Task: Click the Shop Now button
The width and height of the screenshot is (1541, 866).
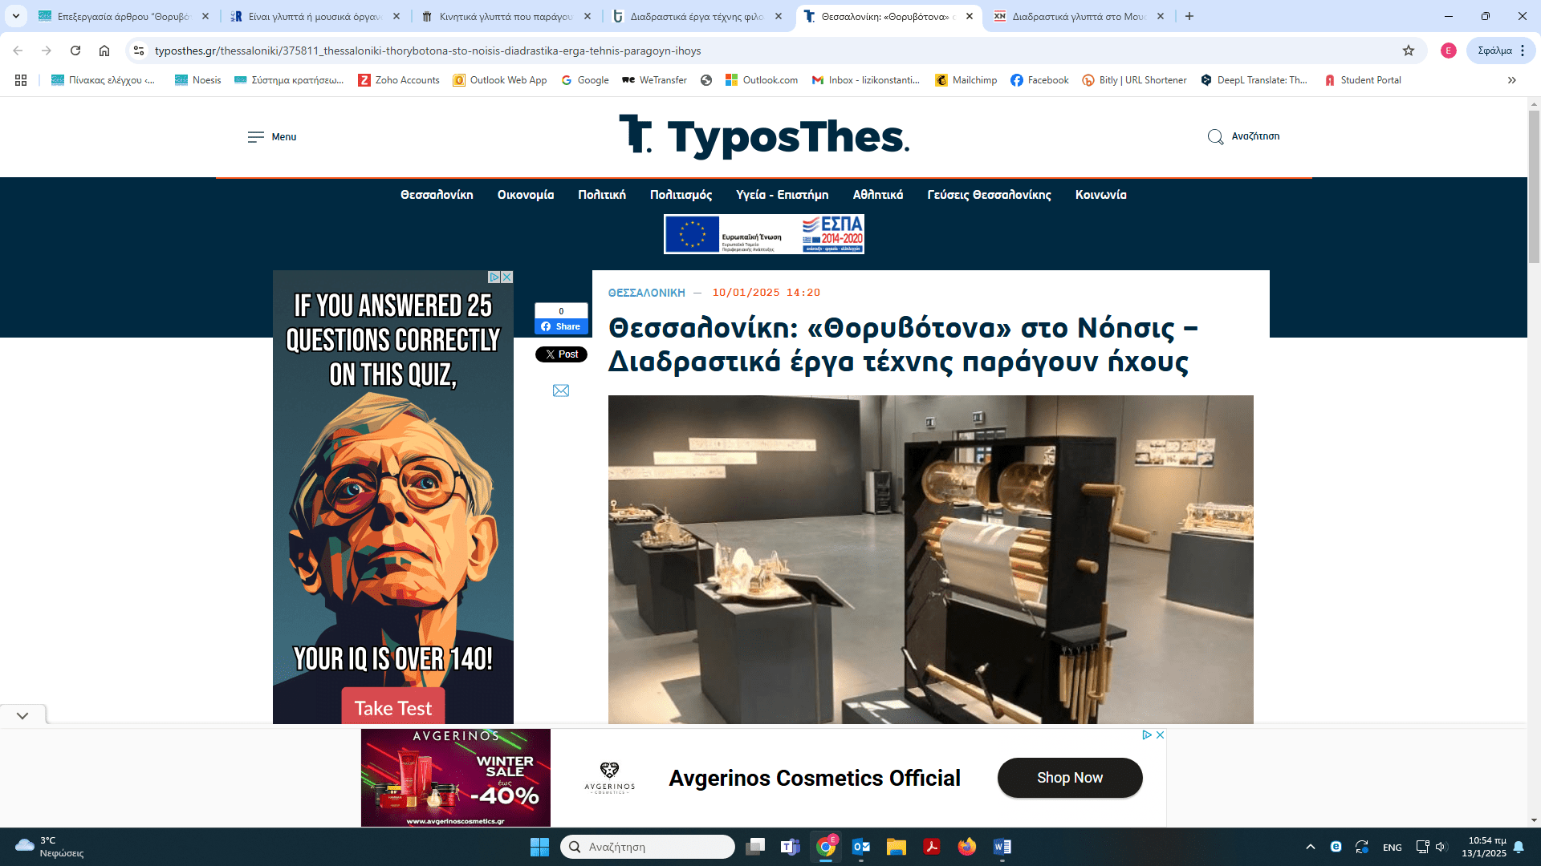Action: click(1069, 778)
